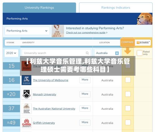156x132 pixels.
Task: Click the Griffith University logo
Action: pyautogui.click(x=27, y=123)
